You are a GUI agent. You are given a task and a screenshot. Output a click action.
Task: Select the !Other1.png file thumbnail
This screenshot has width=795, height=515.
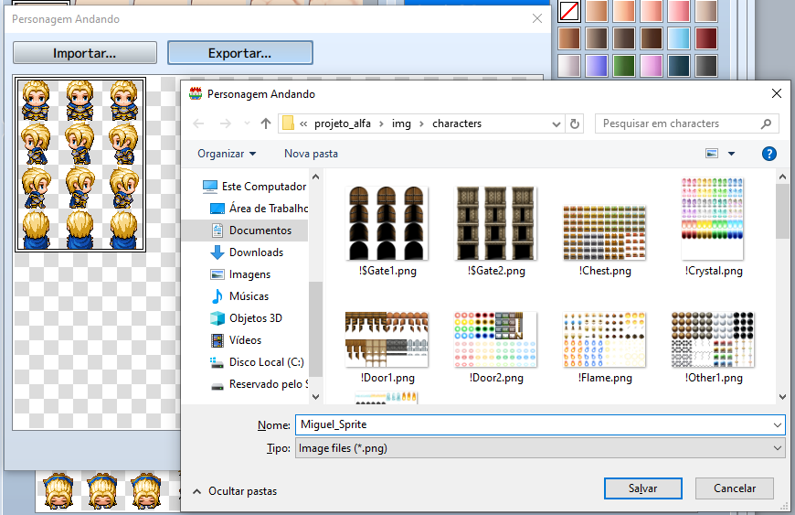click(x=713, y=339)
